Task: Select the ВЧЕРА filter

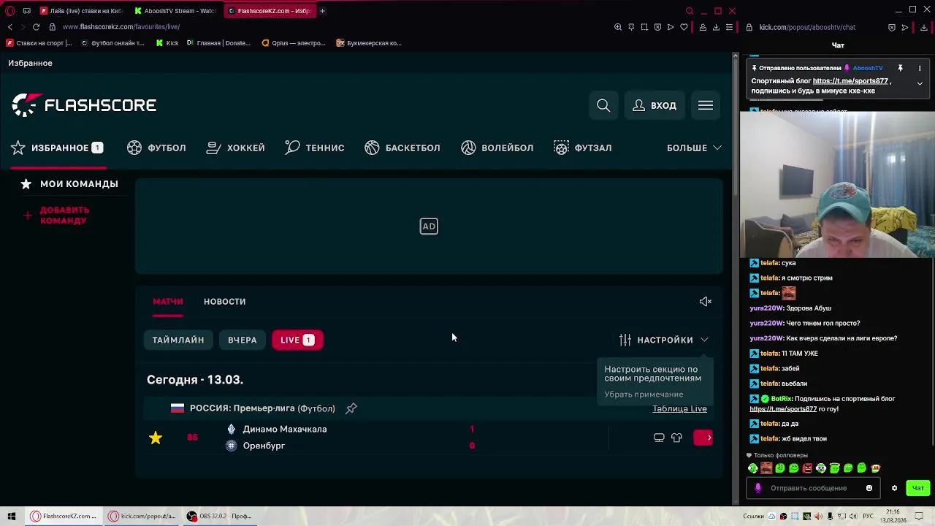Action: tap(243, 340)
